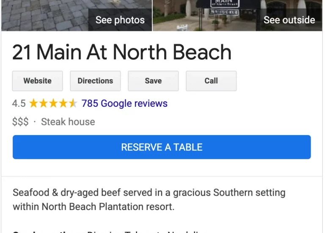Open the See outside street view
This screenshot has width=325, height=233.
(289, 20)
